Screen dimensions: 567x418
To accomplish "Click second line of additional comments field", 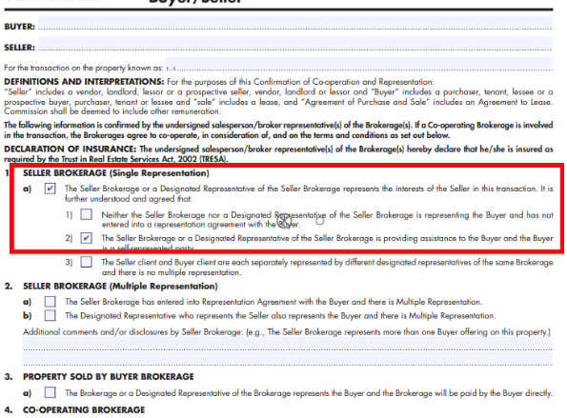I will tap(288, 358).
